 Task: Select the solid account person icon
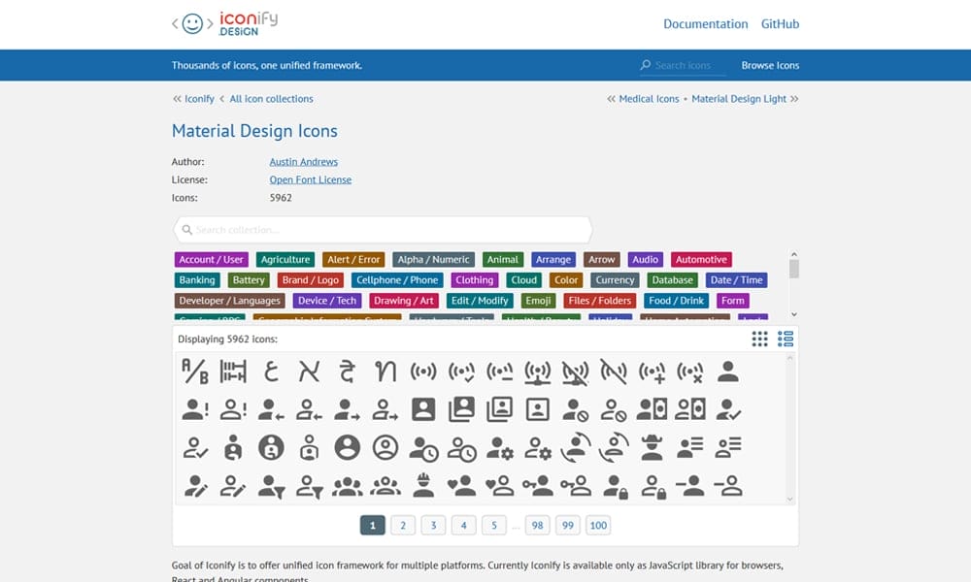coord(728,372)
